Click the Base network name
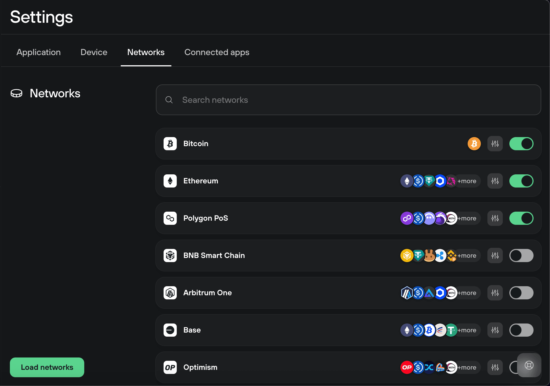 [192, 330]
